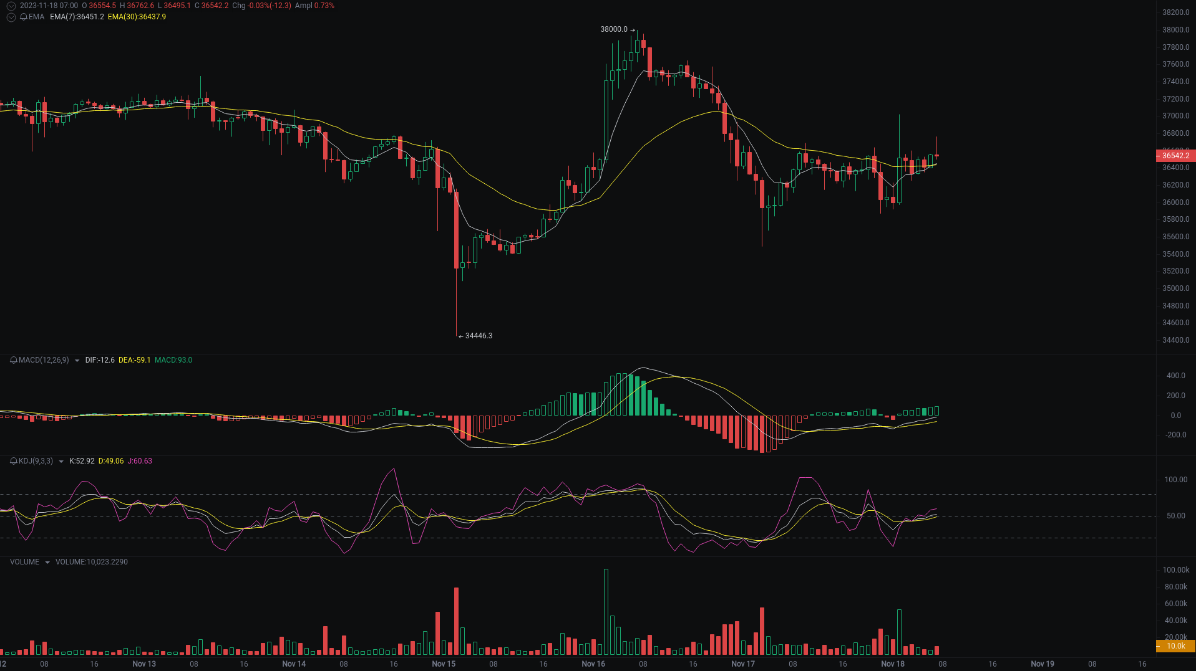Click the VOLUME:10,023.2290 reading
Image resolution: width=1196 pixels, height=671 pixels.
point(92,562)
